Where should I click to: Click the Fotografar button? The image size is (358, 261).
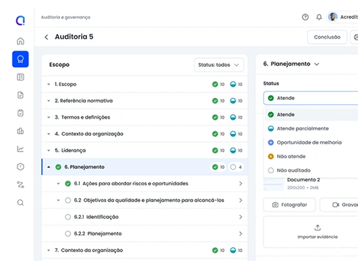pyautogui.click(x=290, y=205)
